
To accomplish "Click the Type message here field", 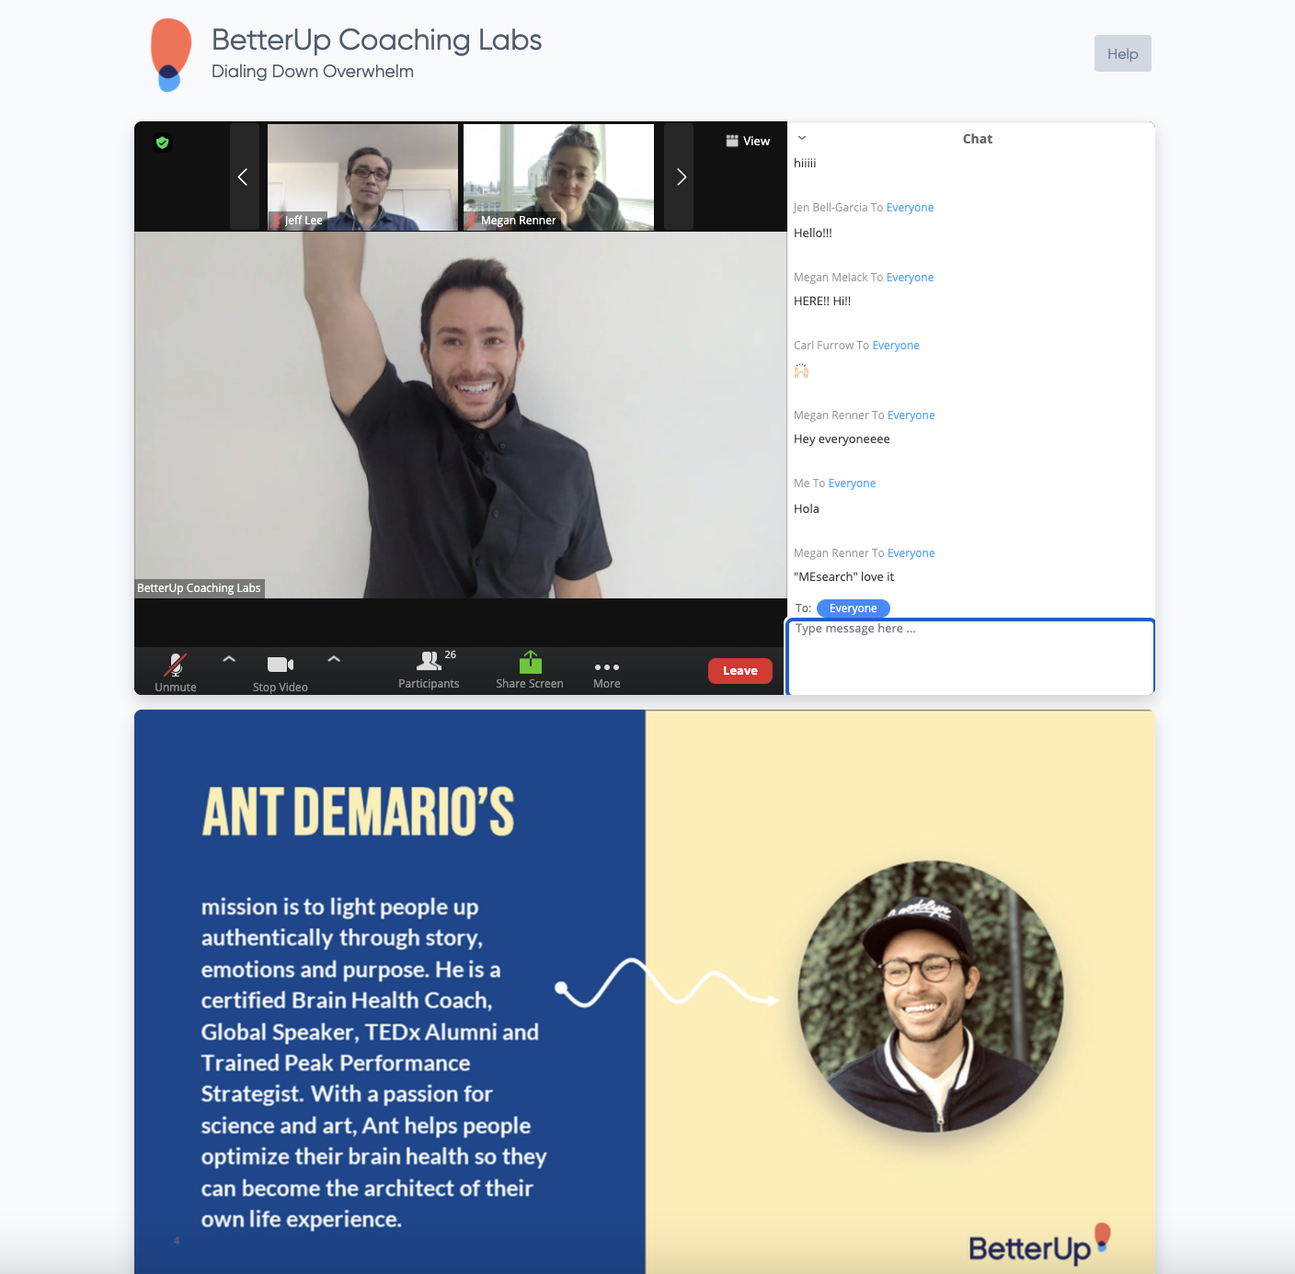I will tap(970, 657).
